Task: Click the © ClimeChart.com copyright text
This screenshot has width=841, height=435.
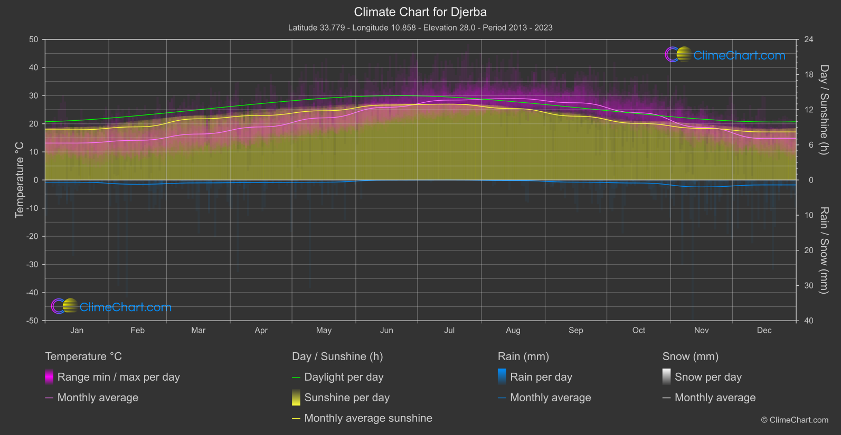Action: (x=795, y=420)
